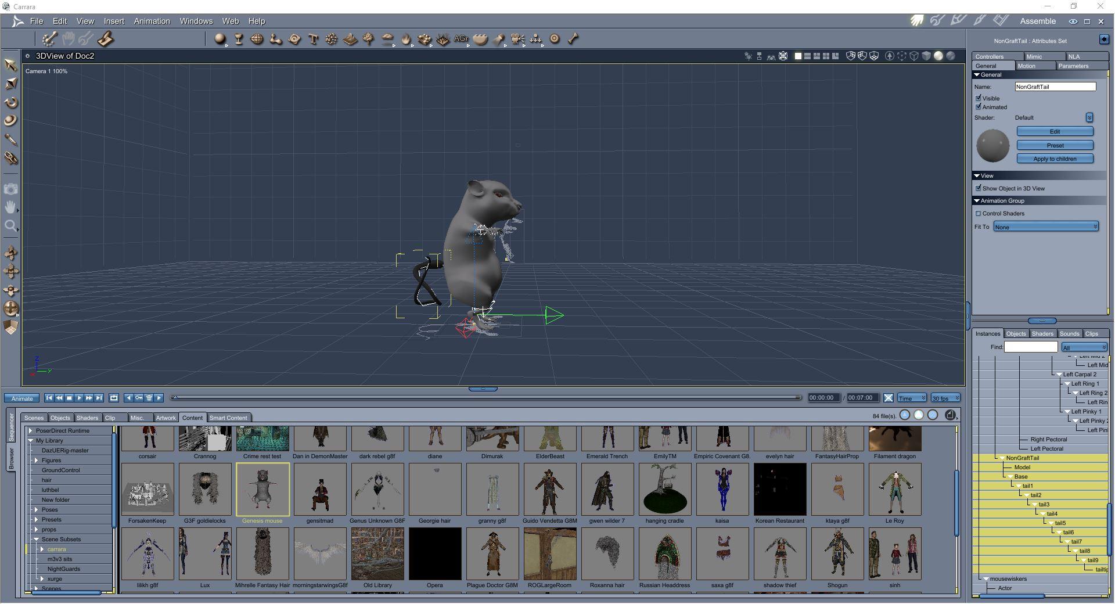The image size is (1115, 604).
Task: Expand the Poses folder in library tree
Action: (37, 510)
